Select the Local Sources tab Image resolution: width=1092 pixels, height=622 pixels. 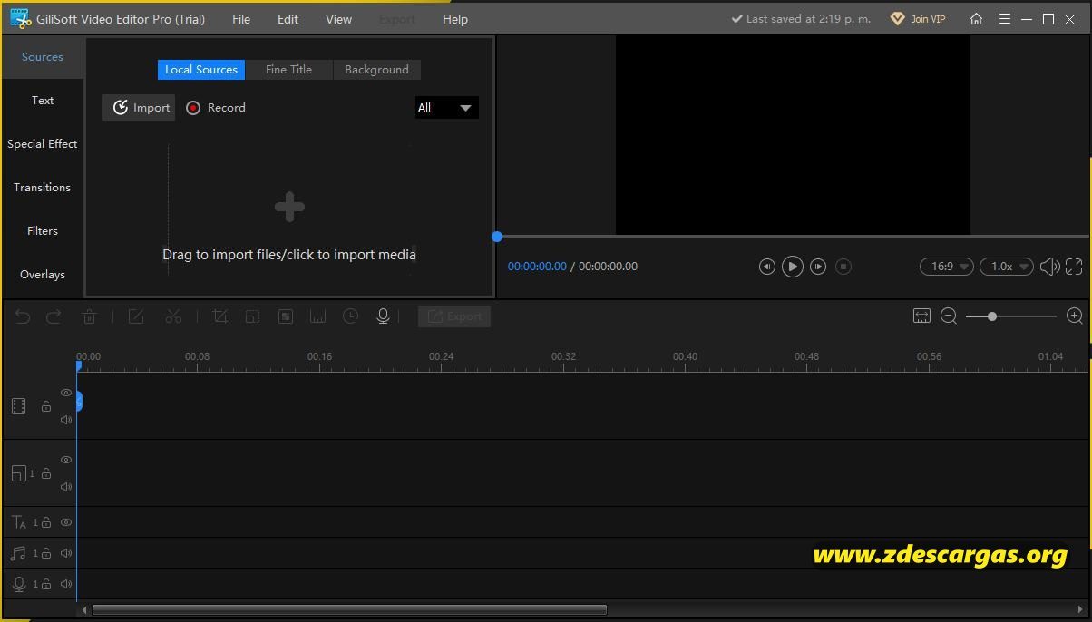[x=201, y=70]
